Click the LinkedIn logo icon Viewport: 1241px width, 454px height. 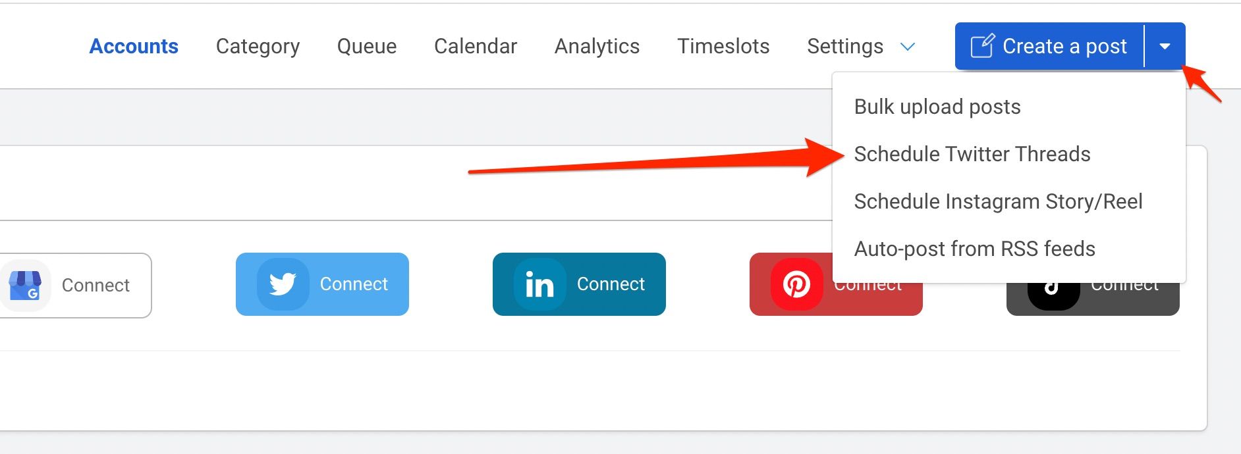[x=539, y=284]
